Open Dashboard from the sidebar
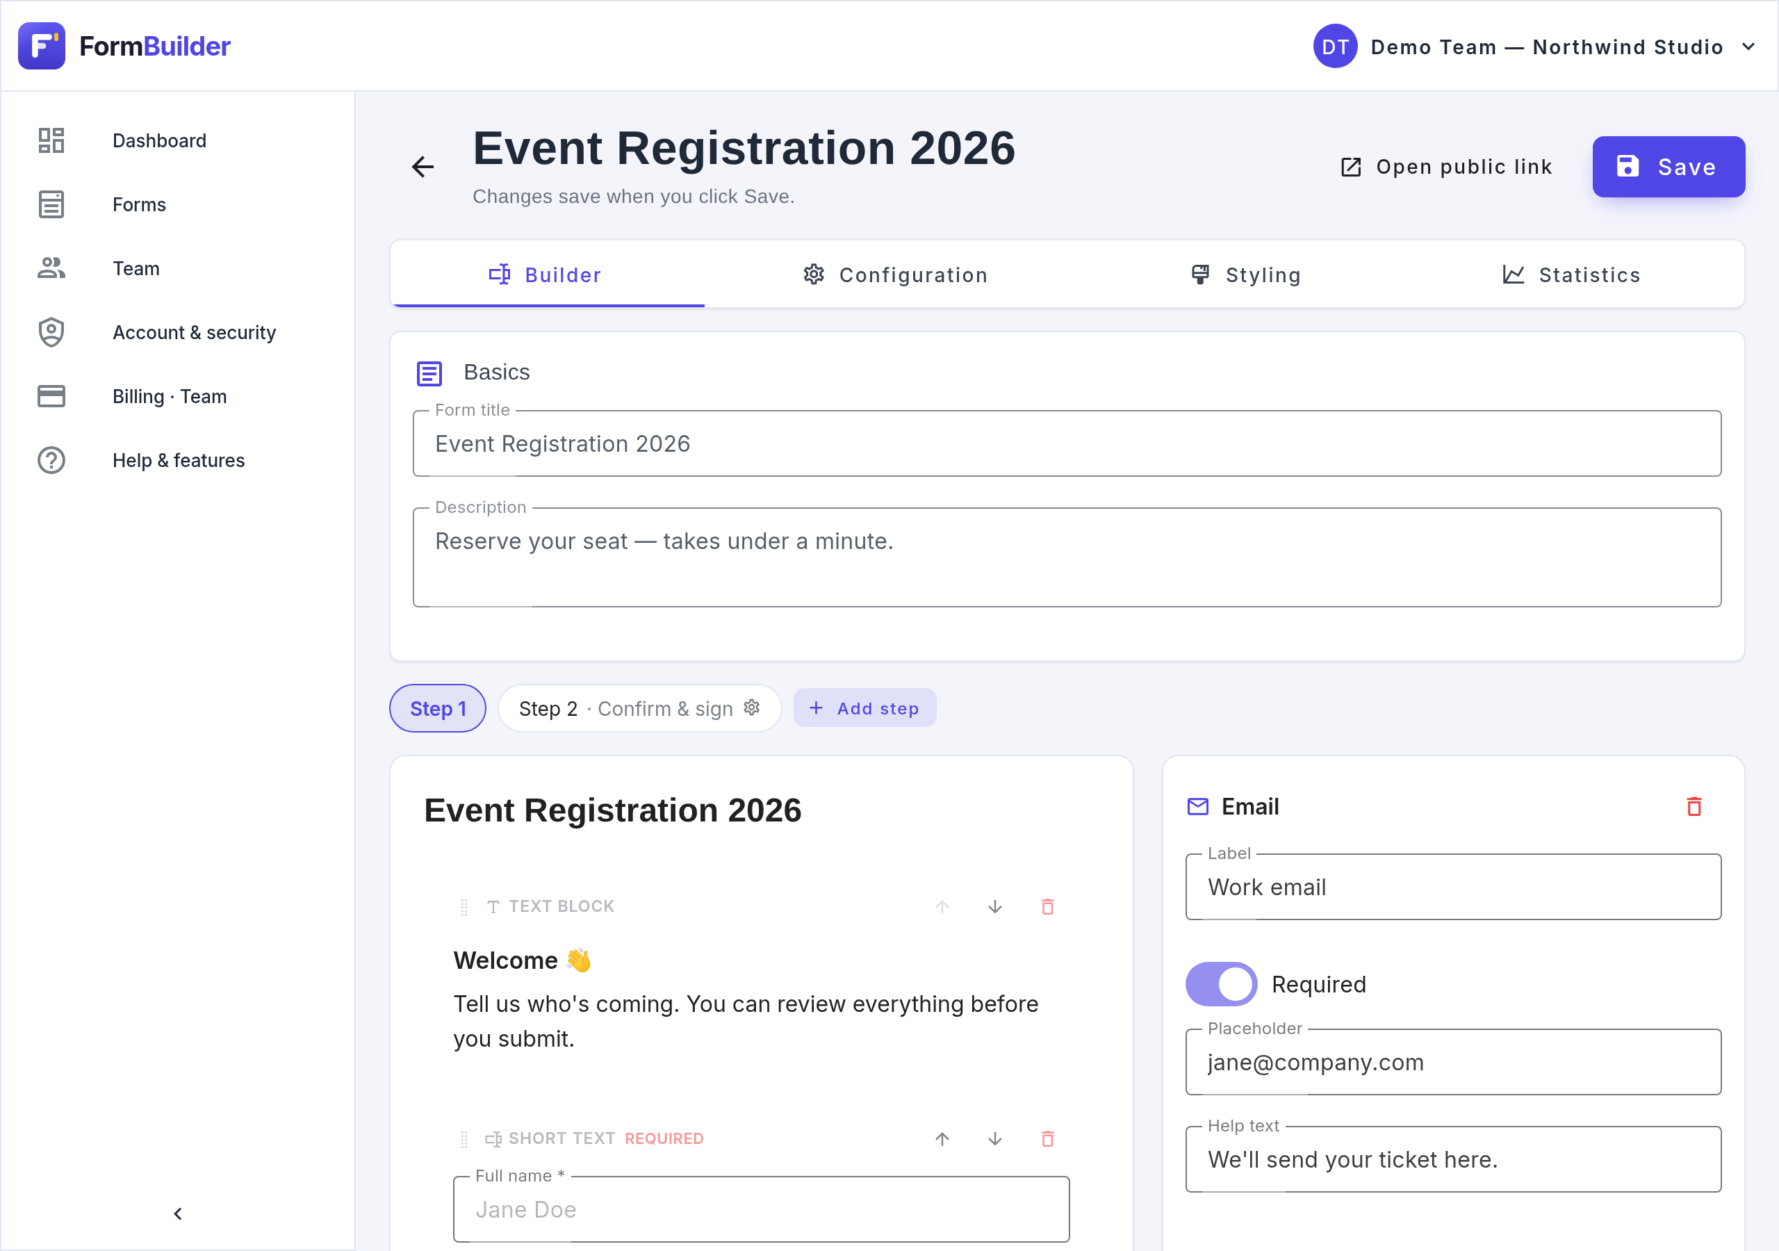Viewport: 1779px width, 1251px height. coord(177,140)
